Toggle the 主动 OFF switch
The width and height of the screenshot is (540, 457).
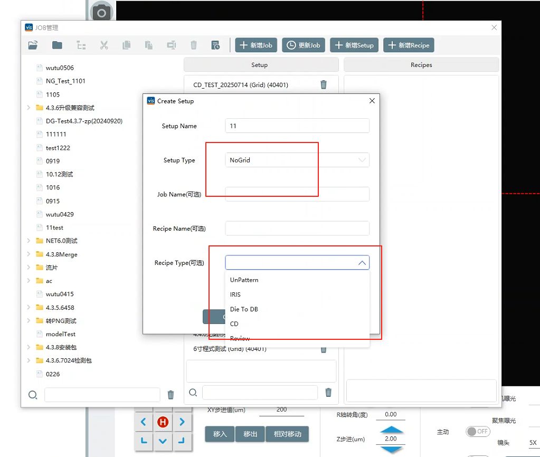478,431
